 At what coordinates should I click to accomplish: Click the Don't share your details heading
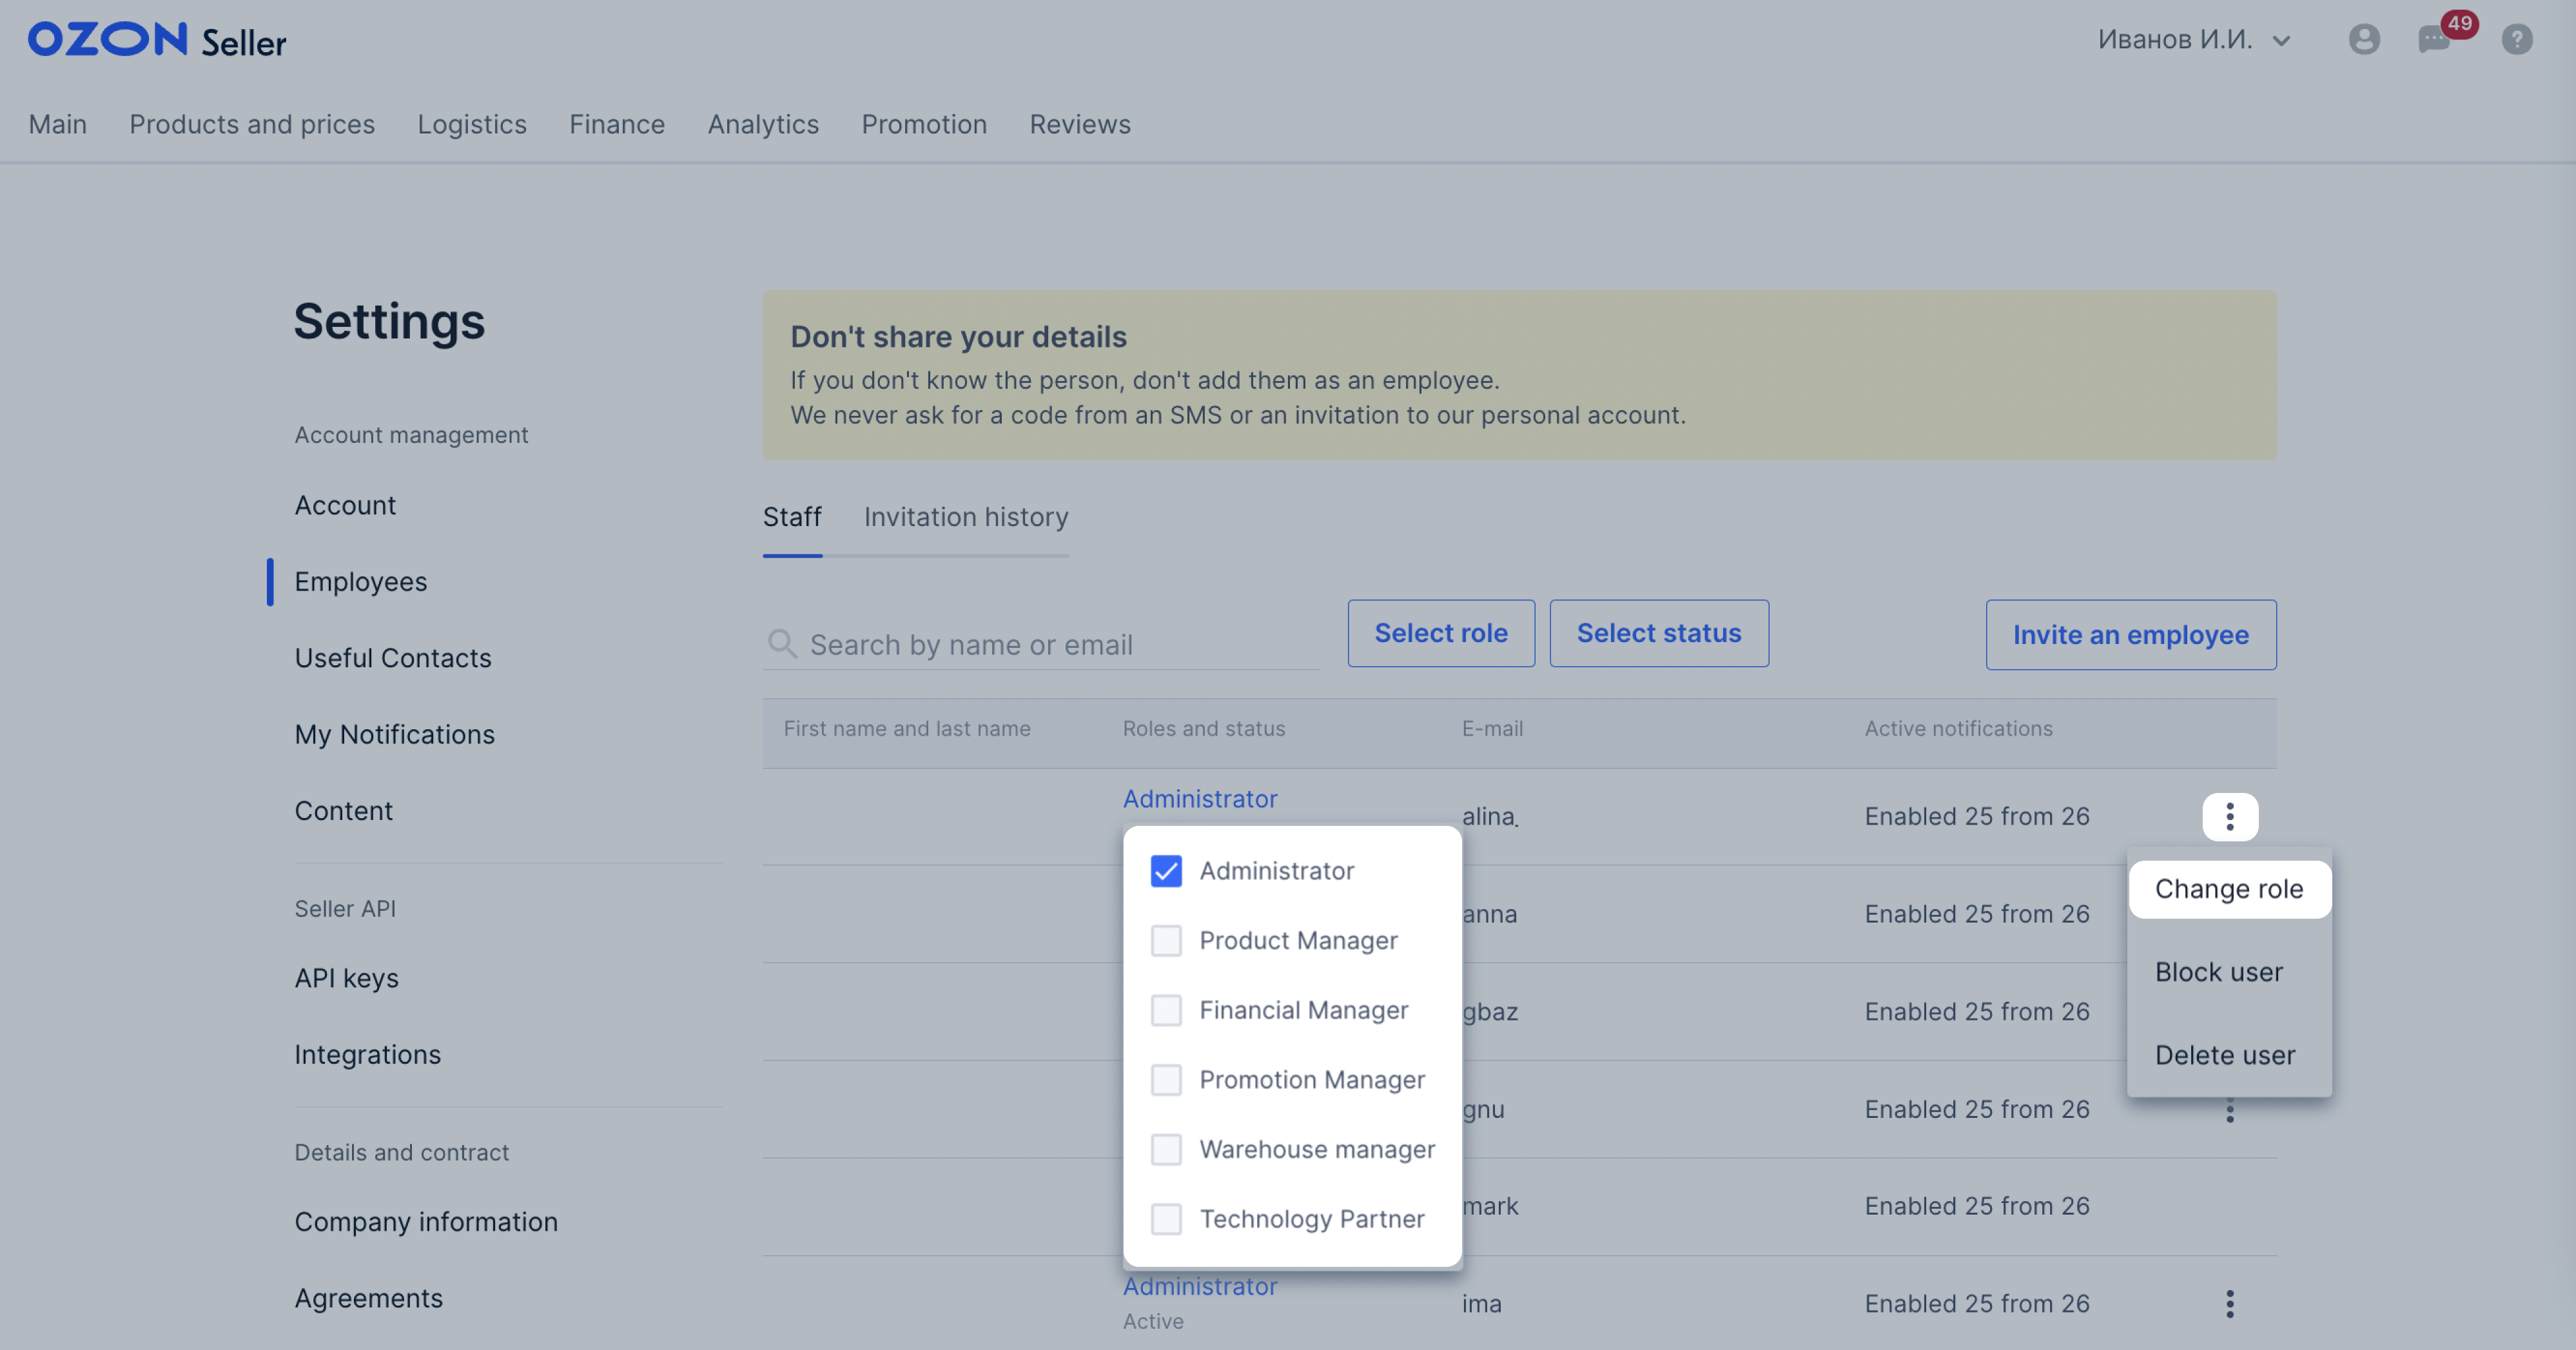958,337
